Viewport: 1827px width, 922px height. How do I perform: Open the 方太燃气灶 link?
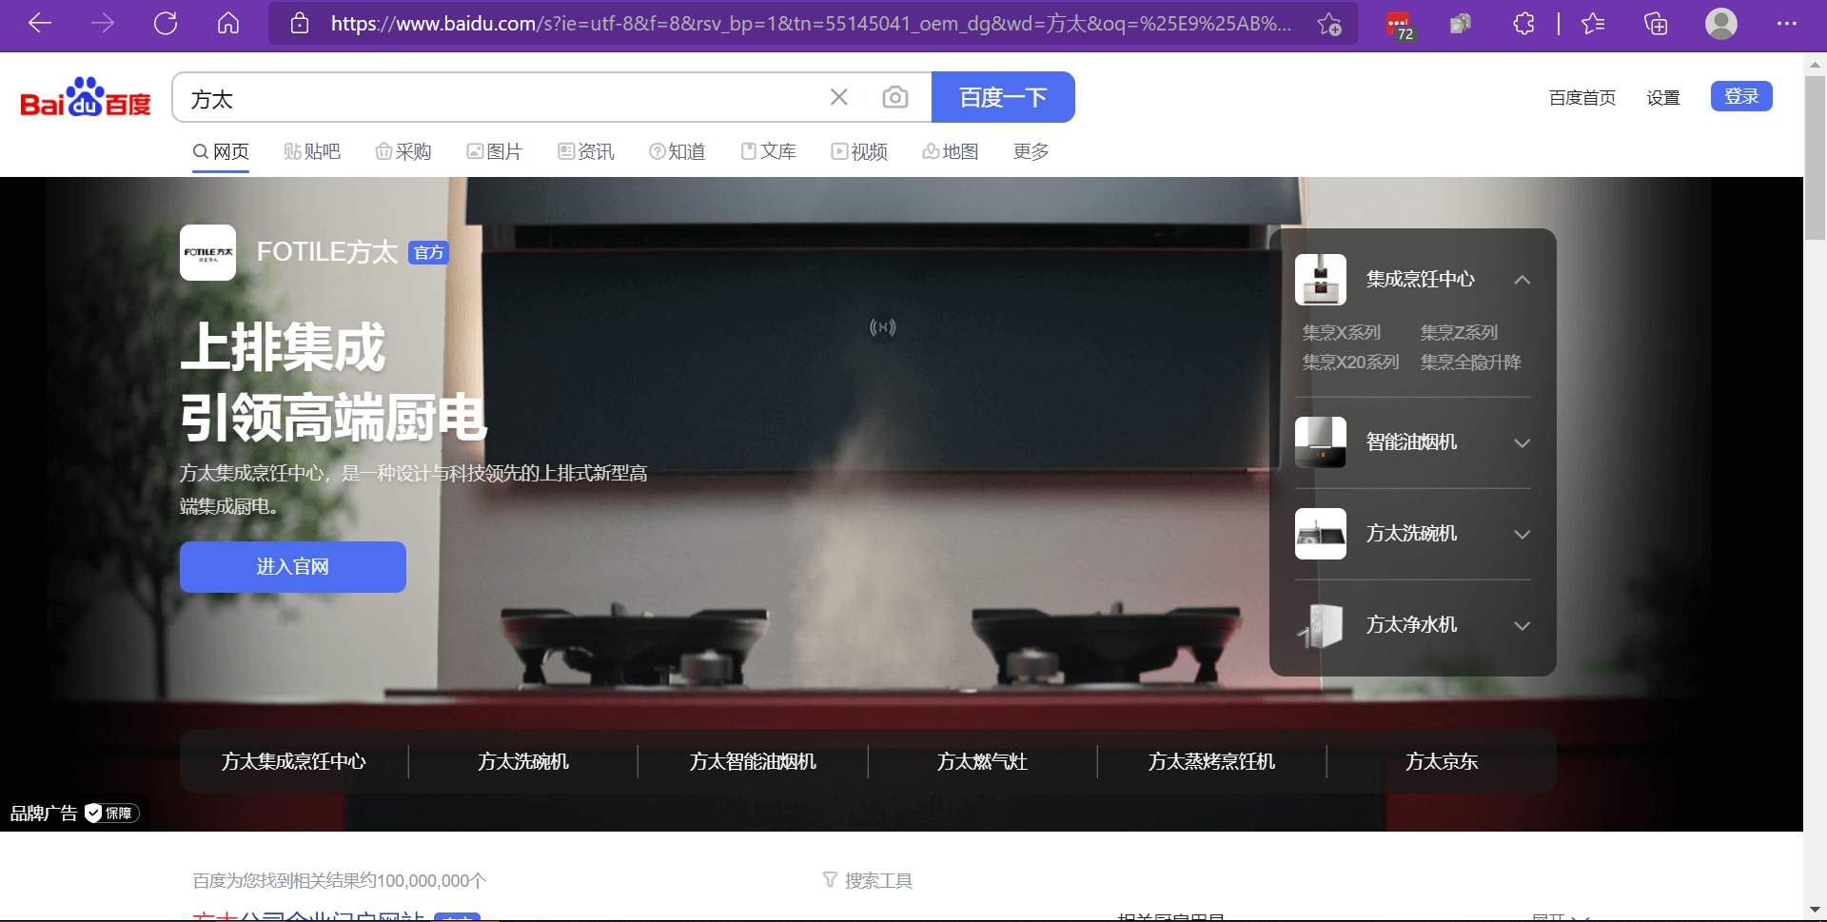[982, 761]
